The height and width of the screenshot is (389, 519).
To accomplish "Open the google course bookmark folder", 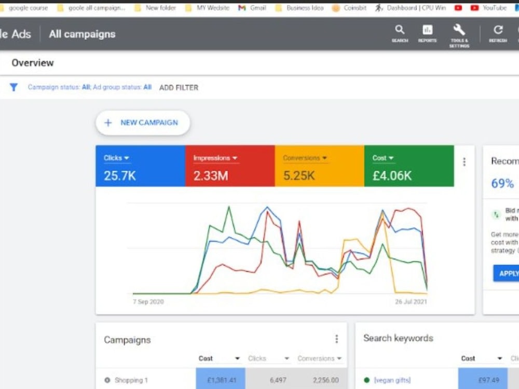I will coord(24,8).
